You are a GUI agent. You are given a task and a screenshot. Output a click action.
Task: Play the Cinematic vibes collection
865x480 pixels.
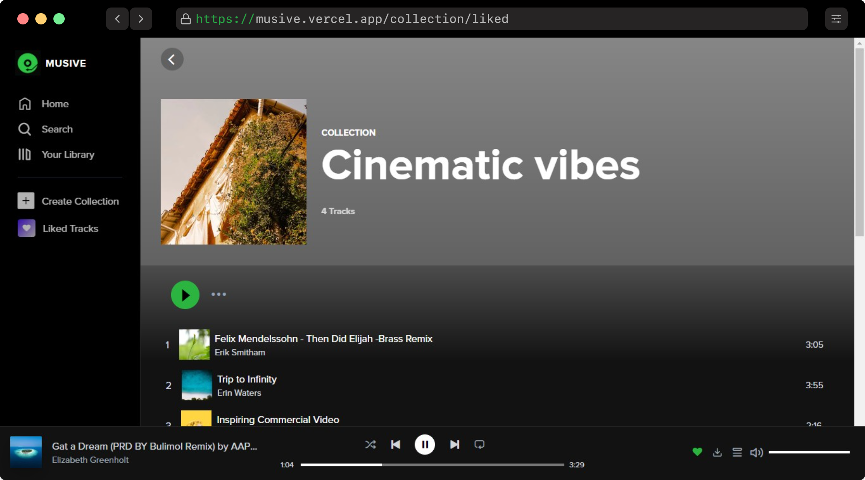tap(185, 295)
